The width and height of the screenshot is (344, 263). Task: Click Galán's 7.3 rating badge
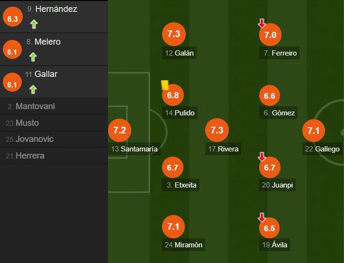(x=174, y=34)
